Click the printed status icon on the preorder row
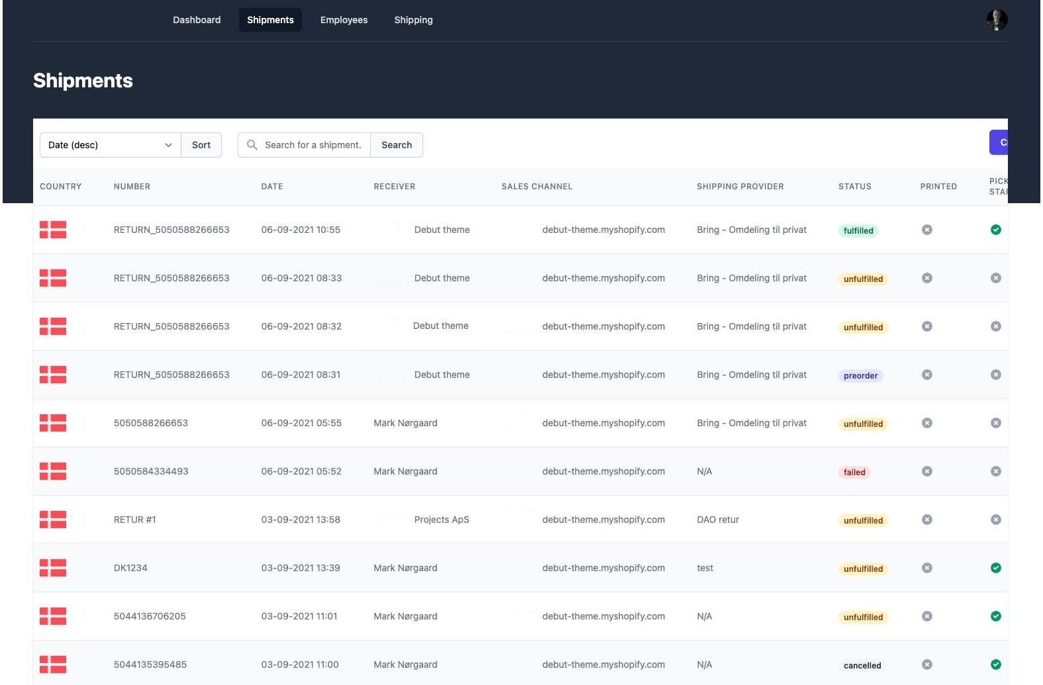Viewport: 1043px width, 685px height. tap(927, 375)
